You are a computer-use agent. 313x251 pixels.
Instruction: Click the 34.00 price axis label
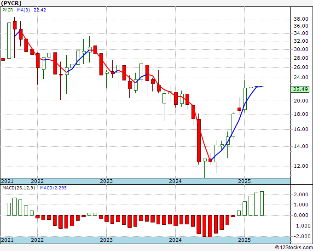[x=301, y=33]
